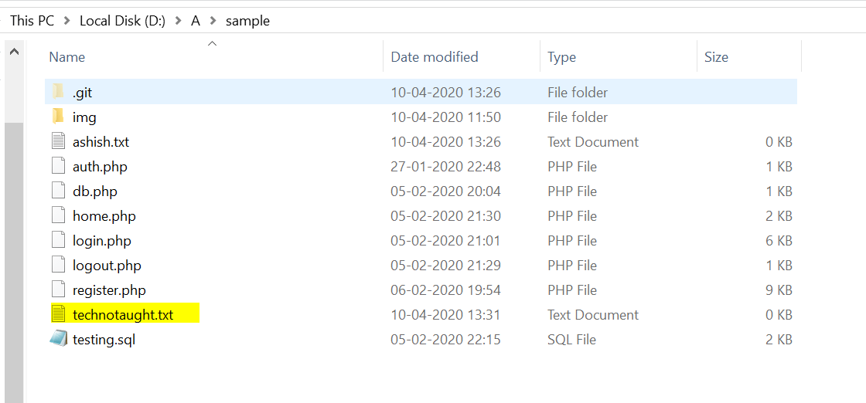
Task: Click the home.php file icon
Action: 59,216
